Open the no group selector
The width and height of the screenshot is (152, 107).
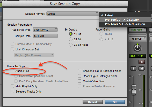(x=137, y=39)
